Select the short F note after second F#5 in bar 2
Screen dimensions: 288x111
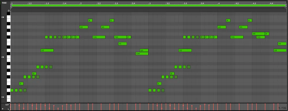(x=129, y=37)
